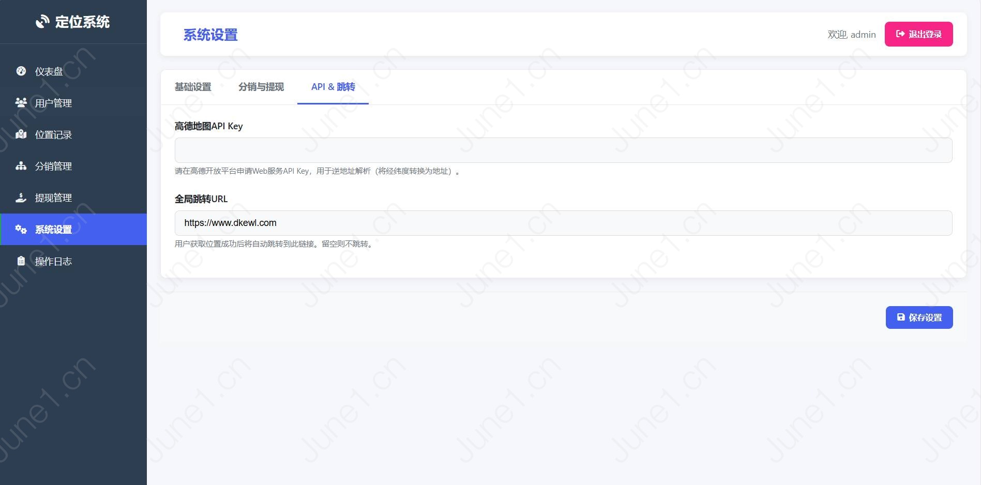
Task: Click the 定位系统 logo icon
Action: pos(42,22)
